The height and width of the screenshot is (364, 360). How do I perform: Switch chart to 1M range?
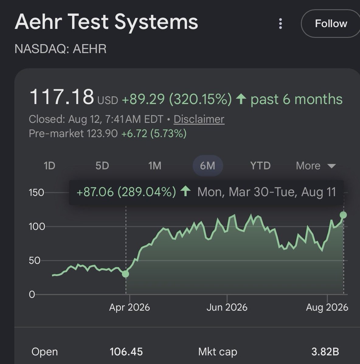pyautogui.click(x=155, y=166)
